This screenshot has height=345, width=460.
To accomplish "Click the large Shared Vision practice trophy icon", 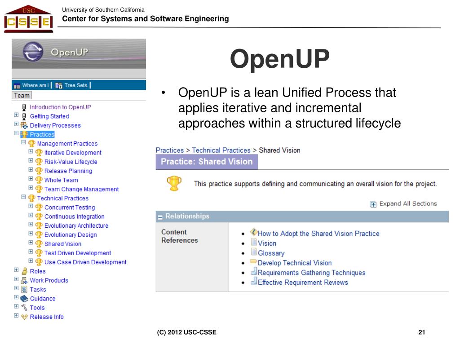I will tap(174, 184).
